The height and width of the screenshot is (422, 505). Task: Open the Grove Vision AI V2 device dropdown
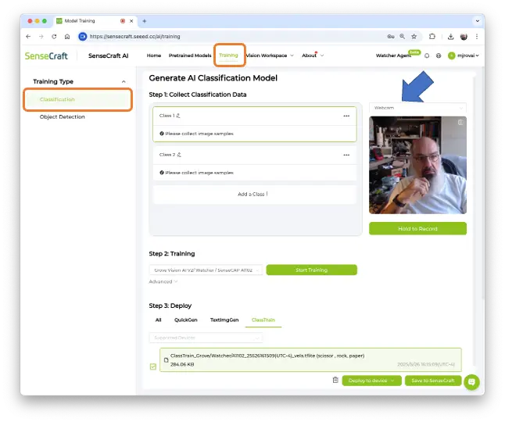pos(206,270)
